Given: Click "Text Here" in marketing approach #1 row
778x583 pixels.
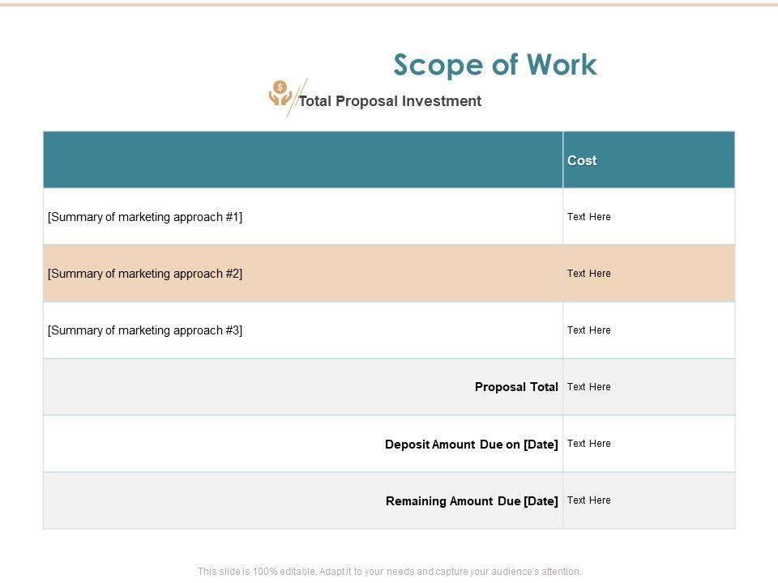Looking at the screenshot, I should [x=589, y=217].
